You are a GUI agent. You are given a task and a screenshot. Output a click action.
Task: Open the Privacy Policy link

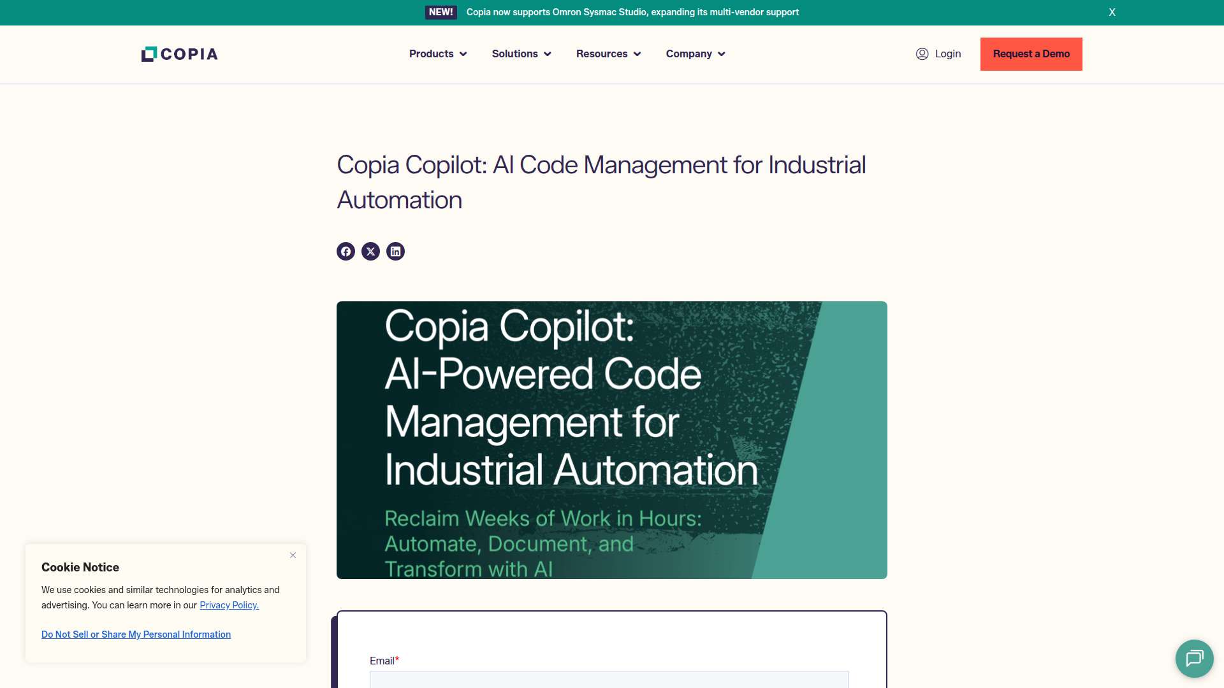click(x=229, y=605)
